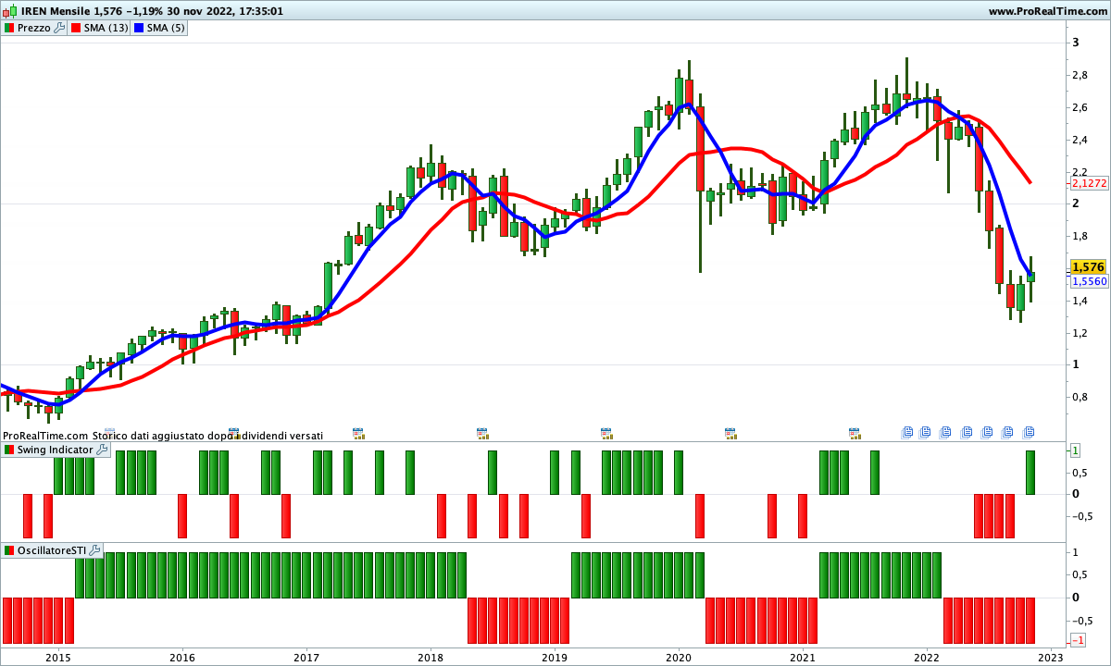
Task: Click the candlestick chart icon beside IREN title
Action: point(9,12)
